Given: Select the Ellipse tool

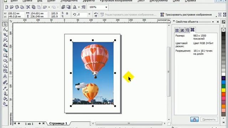Looking at the screenshot, I should (x=5, y=61).
